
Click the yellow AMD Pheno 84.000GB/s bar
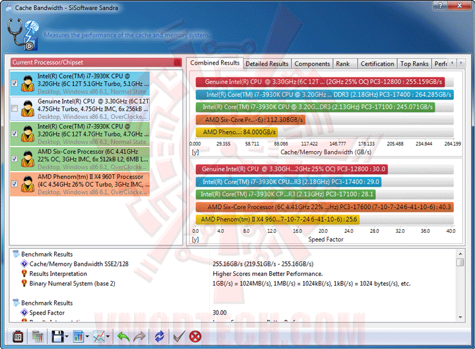point(237,132)
